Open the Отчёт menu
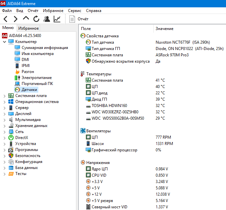The width and height of the screenshot is (226, 210). pos(33,11)
